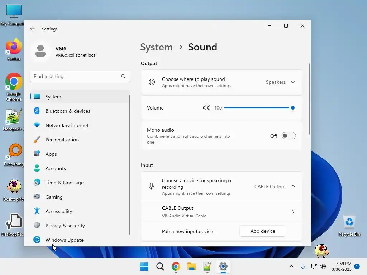Click Add device for input
Viewport: 367px width, 275px height.
click(x=263, y=231)
